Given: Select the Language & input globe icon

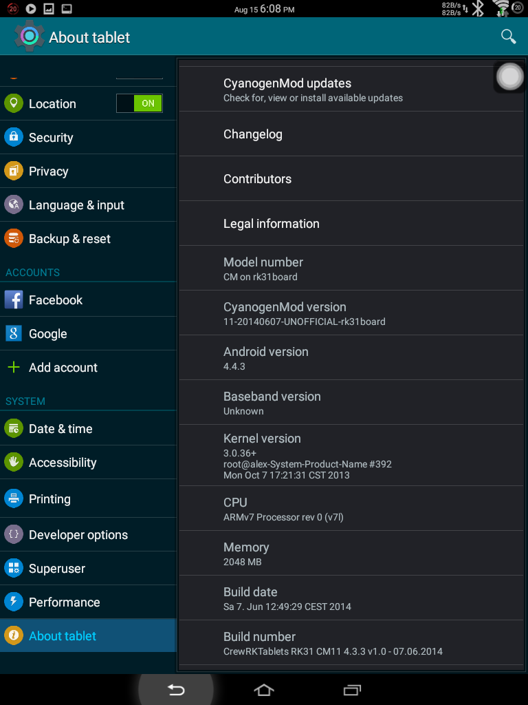Looking at the screenshot, I should pyautogui.click(x=14, y=204).
